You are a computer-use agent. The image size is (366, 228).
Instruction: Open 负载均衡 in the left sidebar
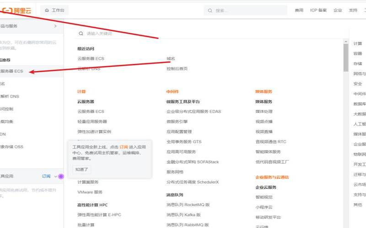(x=6, y=121)
